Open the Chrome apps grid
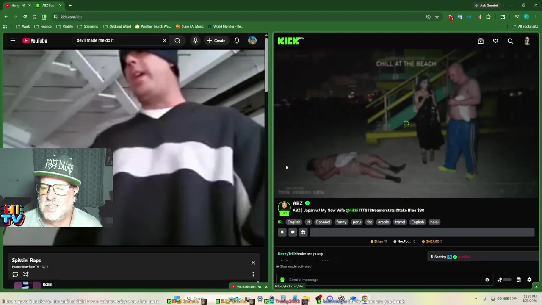The width and height of the screenshot is (542, 305). click(x=6, y=26)
